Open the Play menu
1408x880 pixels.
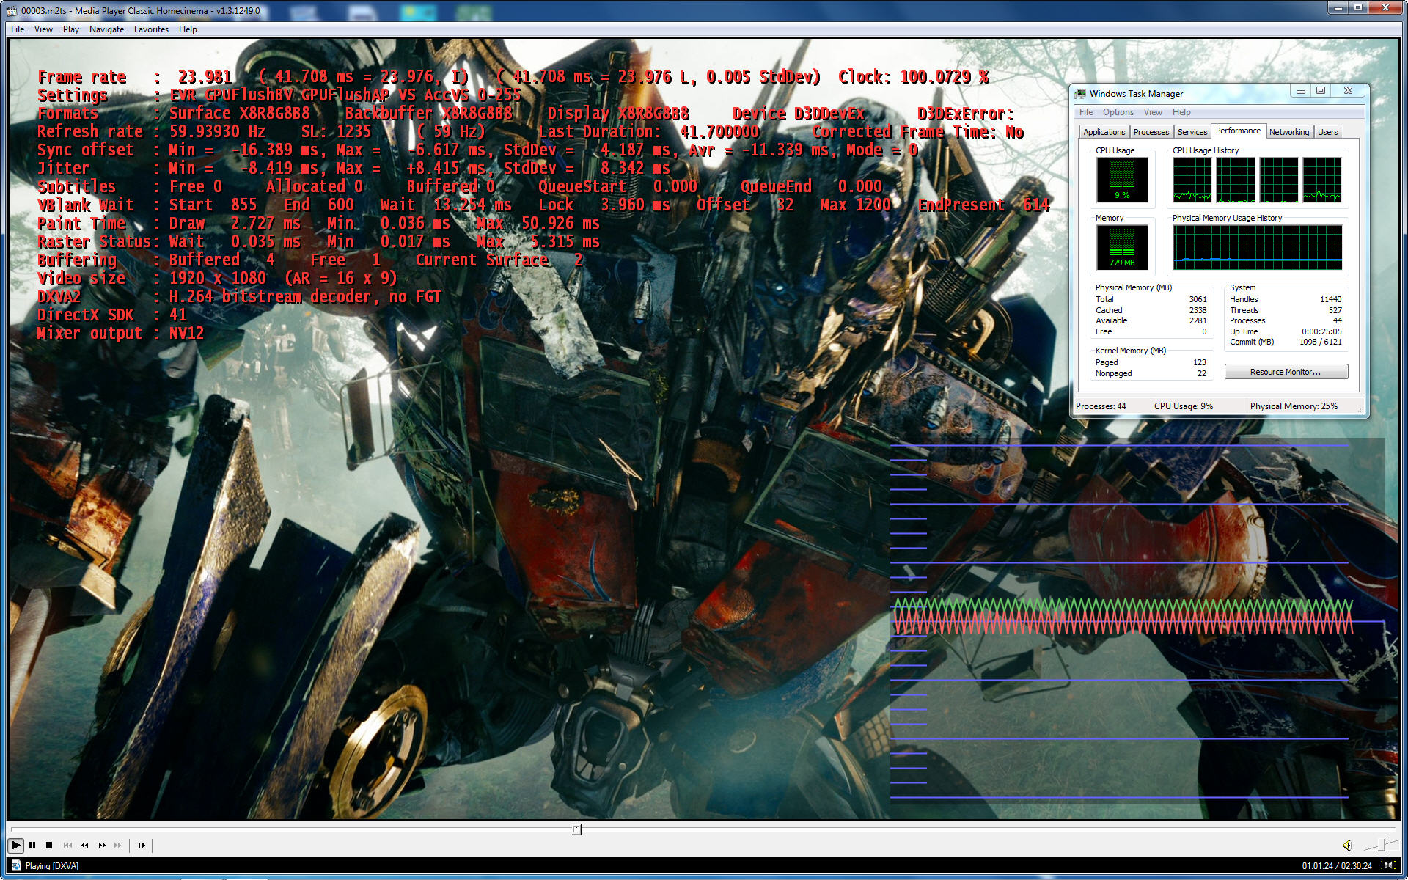(x=70, y=29)
